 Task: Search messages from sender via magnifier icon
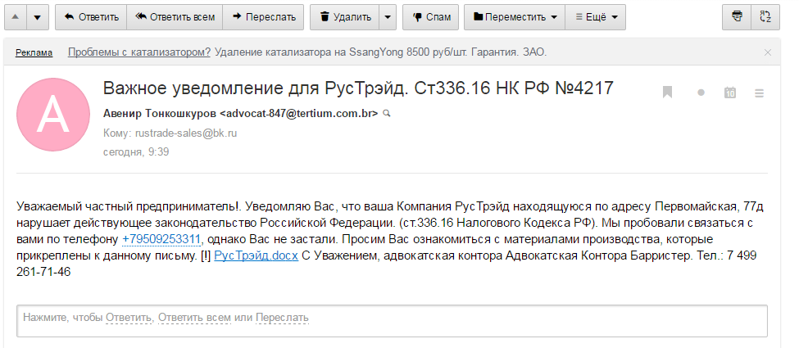pos(386,114)
